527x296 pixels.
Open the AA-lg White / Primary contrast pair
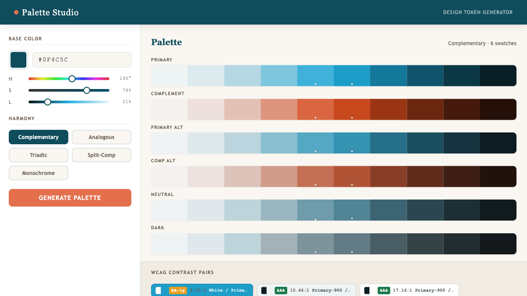point(202,290)
